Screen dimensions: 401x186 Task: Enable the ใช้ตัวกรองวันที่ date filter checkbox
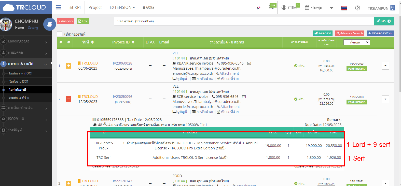tap(60, 34)
